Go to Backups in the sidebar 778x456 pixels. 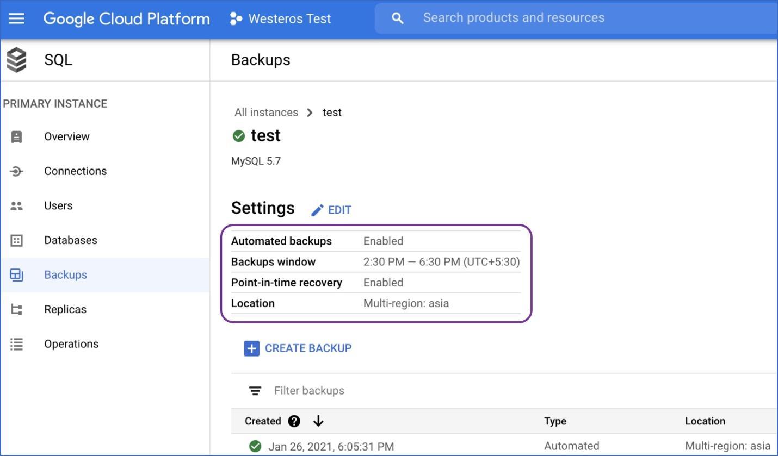(x=65, y=275)
